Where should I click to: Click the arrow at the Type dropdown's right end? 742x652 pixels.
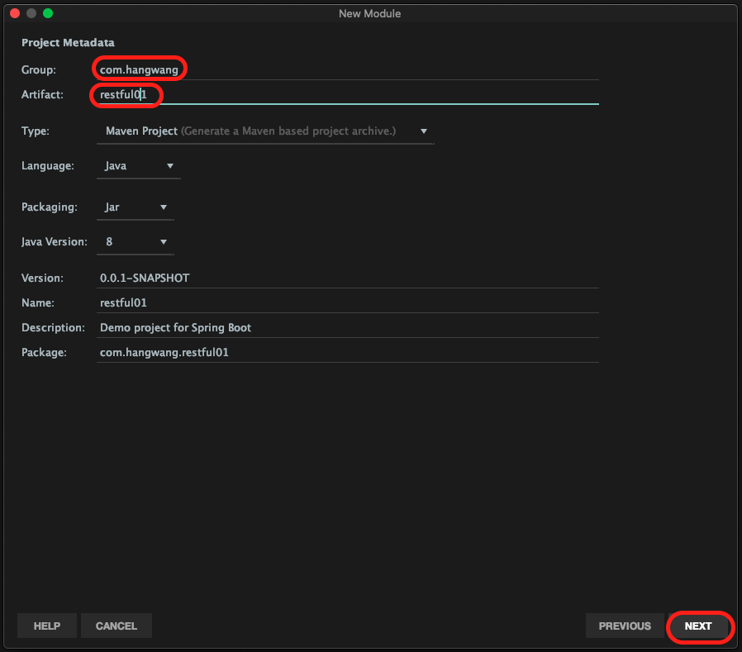(x=424, y=131)
